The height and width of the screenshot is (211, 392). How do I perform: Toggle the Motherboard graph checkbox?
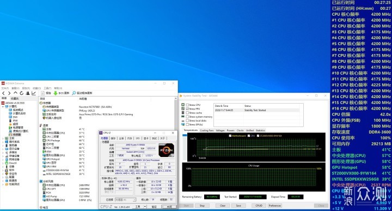[230, 136]
